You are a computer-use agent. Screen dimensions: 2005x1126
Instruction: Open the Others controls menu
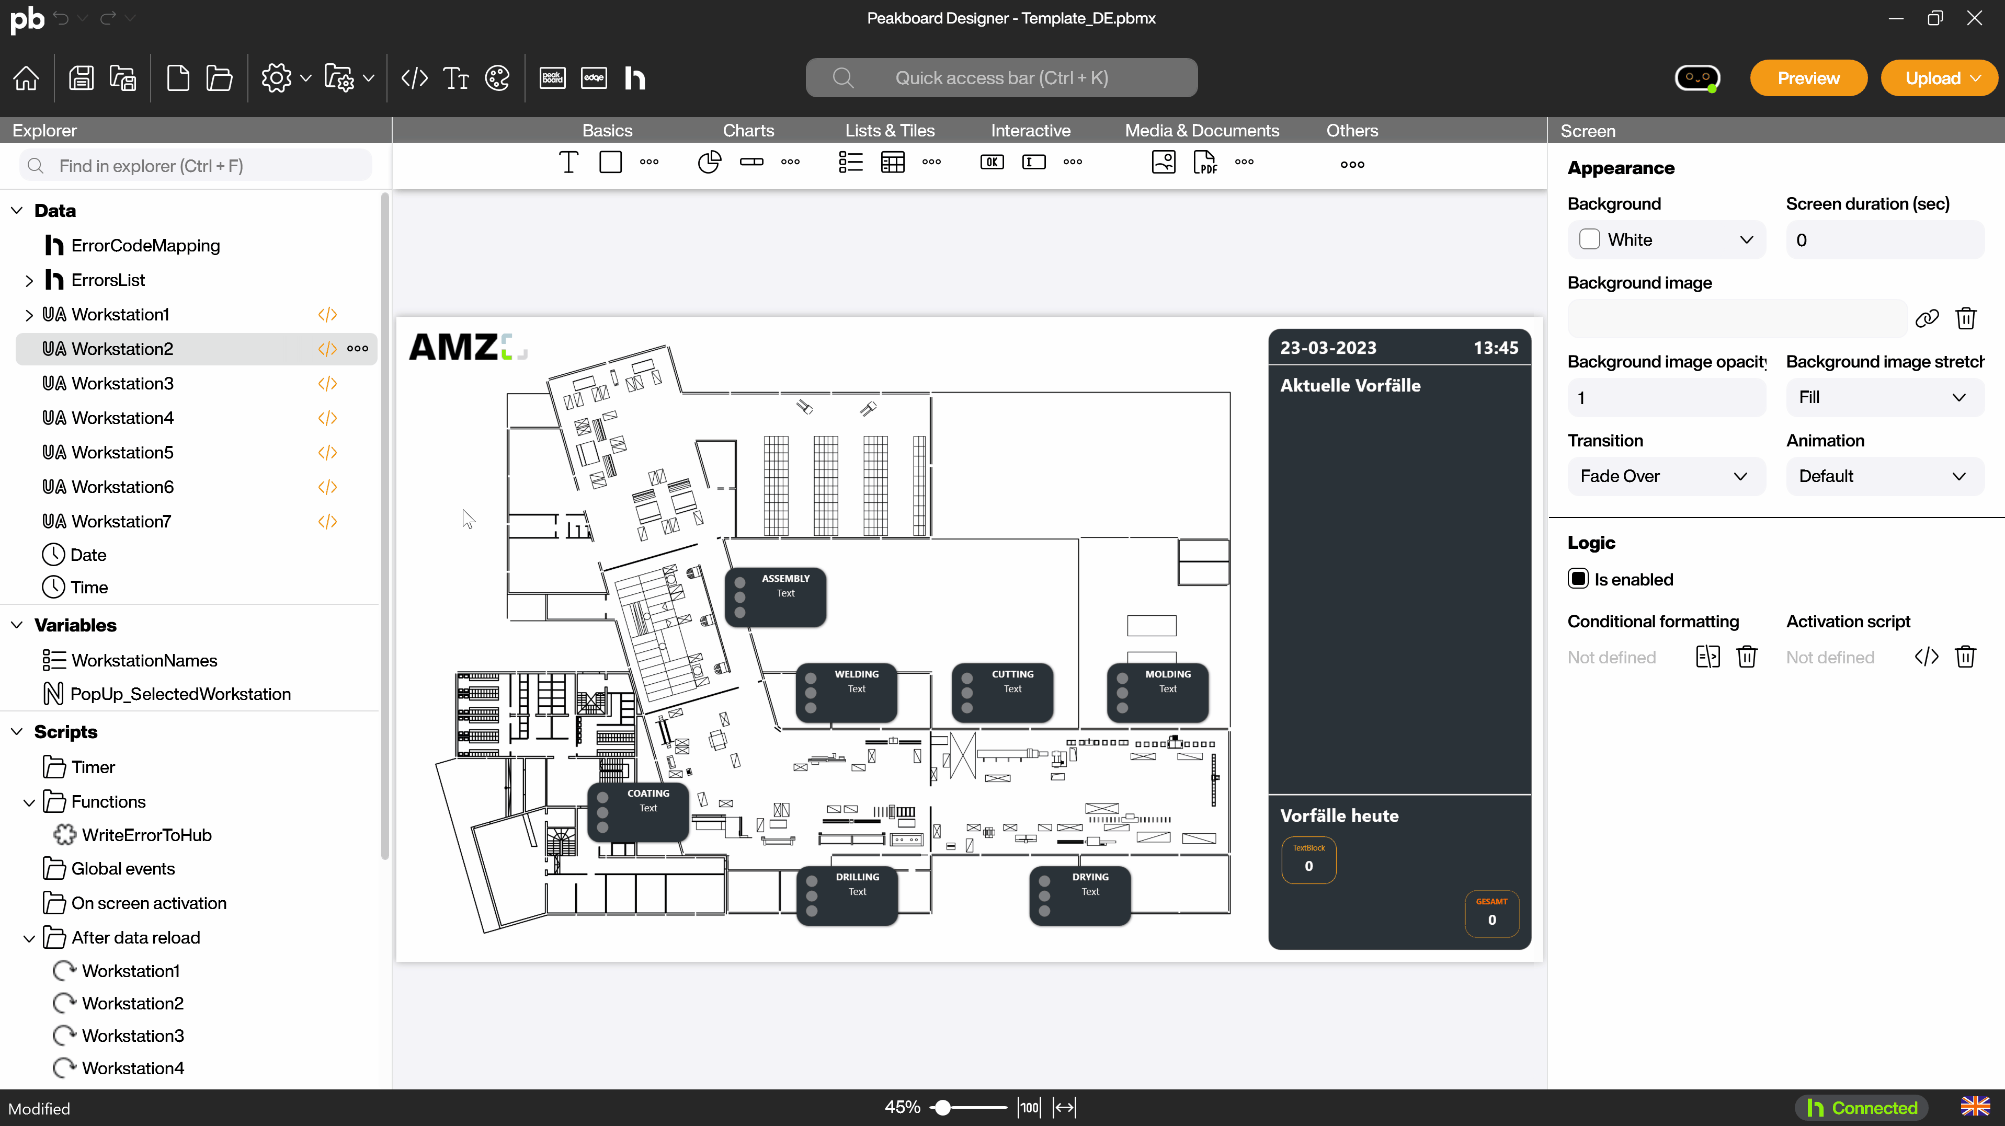(1352, 164)
